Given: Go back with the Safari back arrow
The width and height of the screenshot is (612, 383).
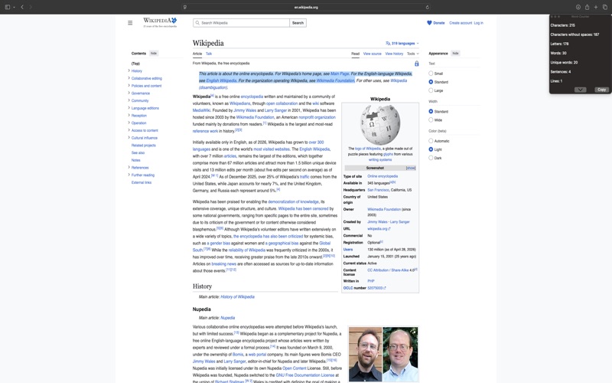Looking at the screenshot, I should point(22,7).
